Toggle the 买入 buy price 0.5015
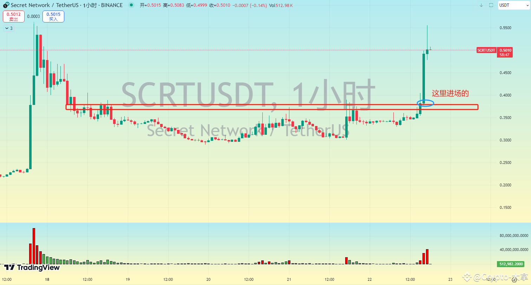Image resolution: width=531 pixels, height=285 pixels. pos(53,16)
